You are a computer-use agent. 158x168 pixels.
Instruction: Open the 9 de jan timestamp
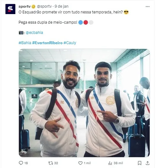(x=61, y=6)
